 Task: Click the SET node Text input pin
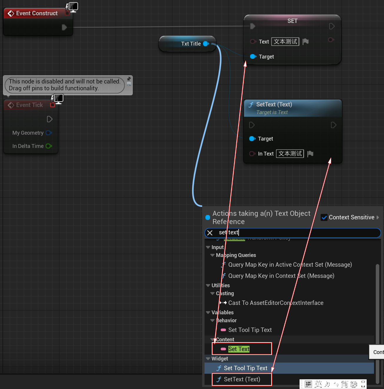252,41
